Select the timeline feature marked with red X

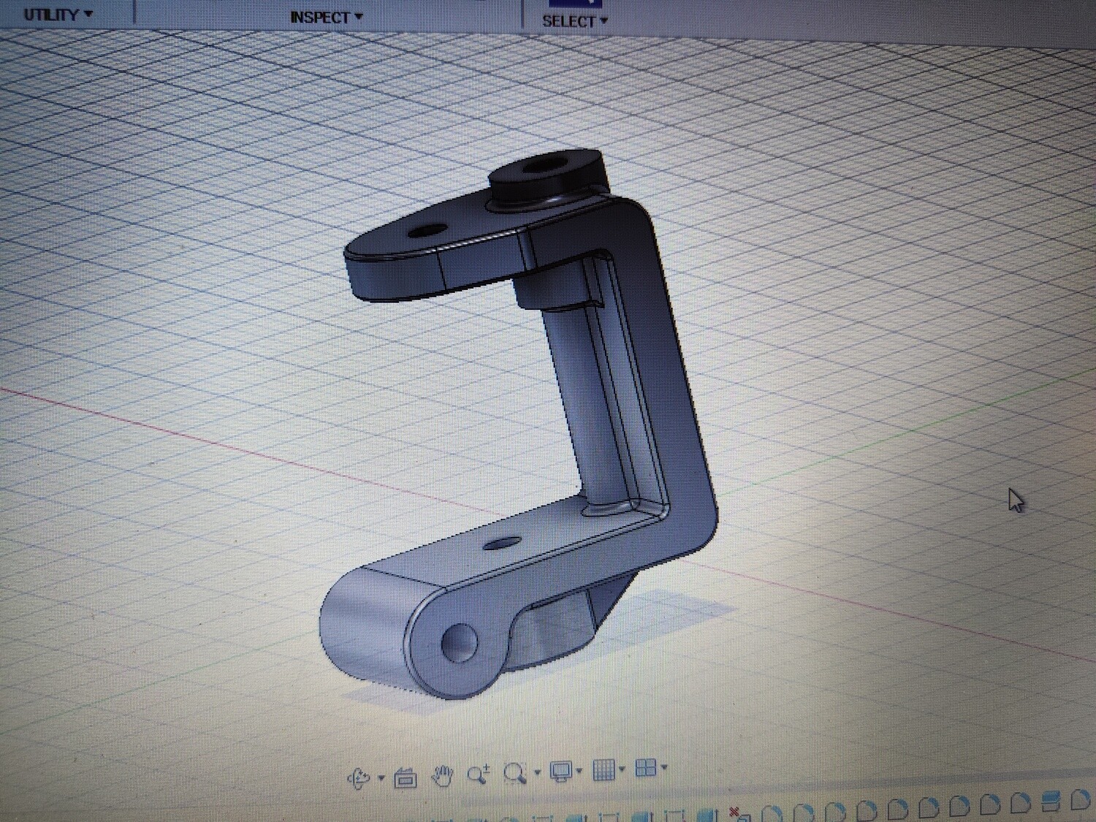(739, 815)
